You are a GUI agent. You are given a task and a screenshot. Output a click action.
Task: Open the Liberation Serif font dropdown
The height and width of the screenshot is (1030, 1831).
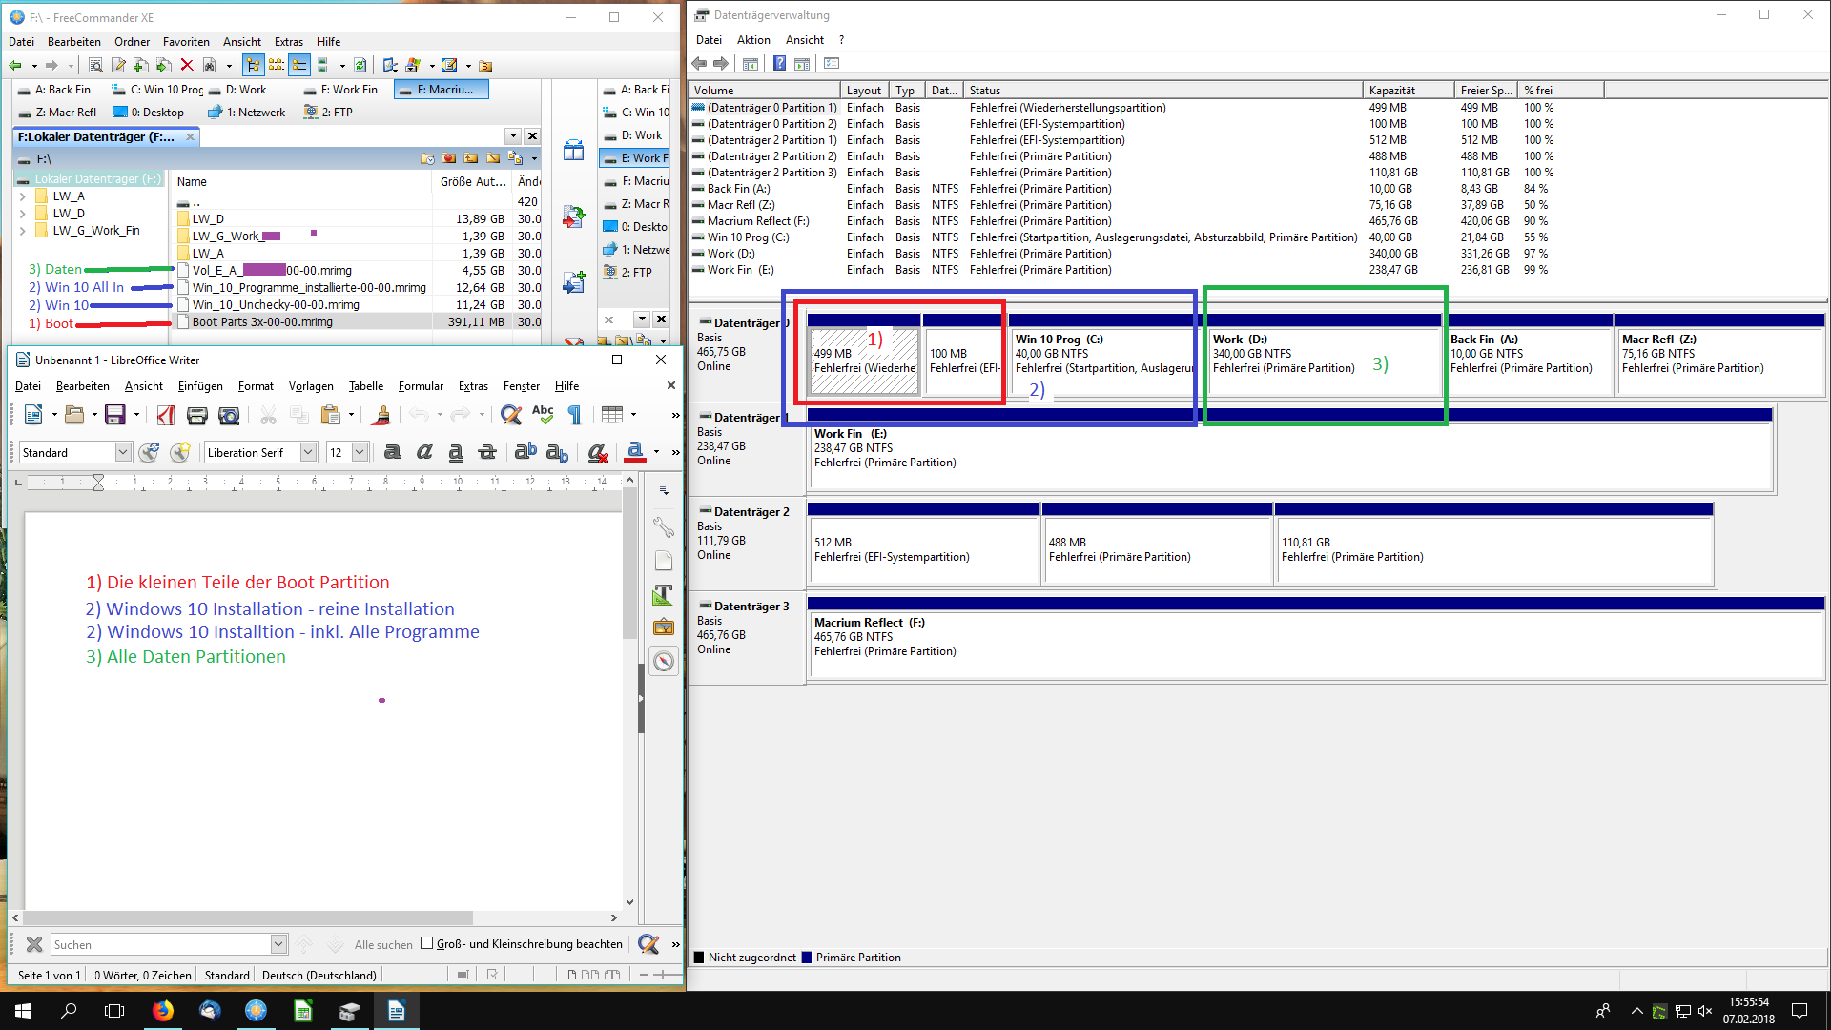point(308,452)
